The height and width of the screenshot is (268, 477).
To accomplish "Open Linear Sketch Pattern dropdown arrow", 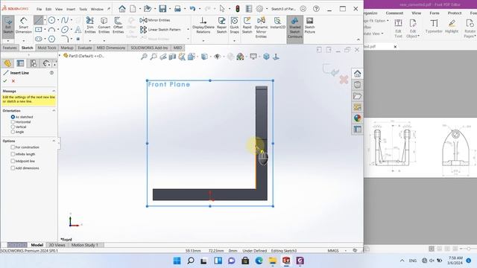I will [x=188, y=30].
